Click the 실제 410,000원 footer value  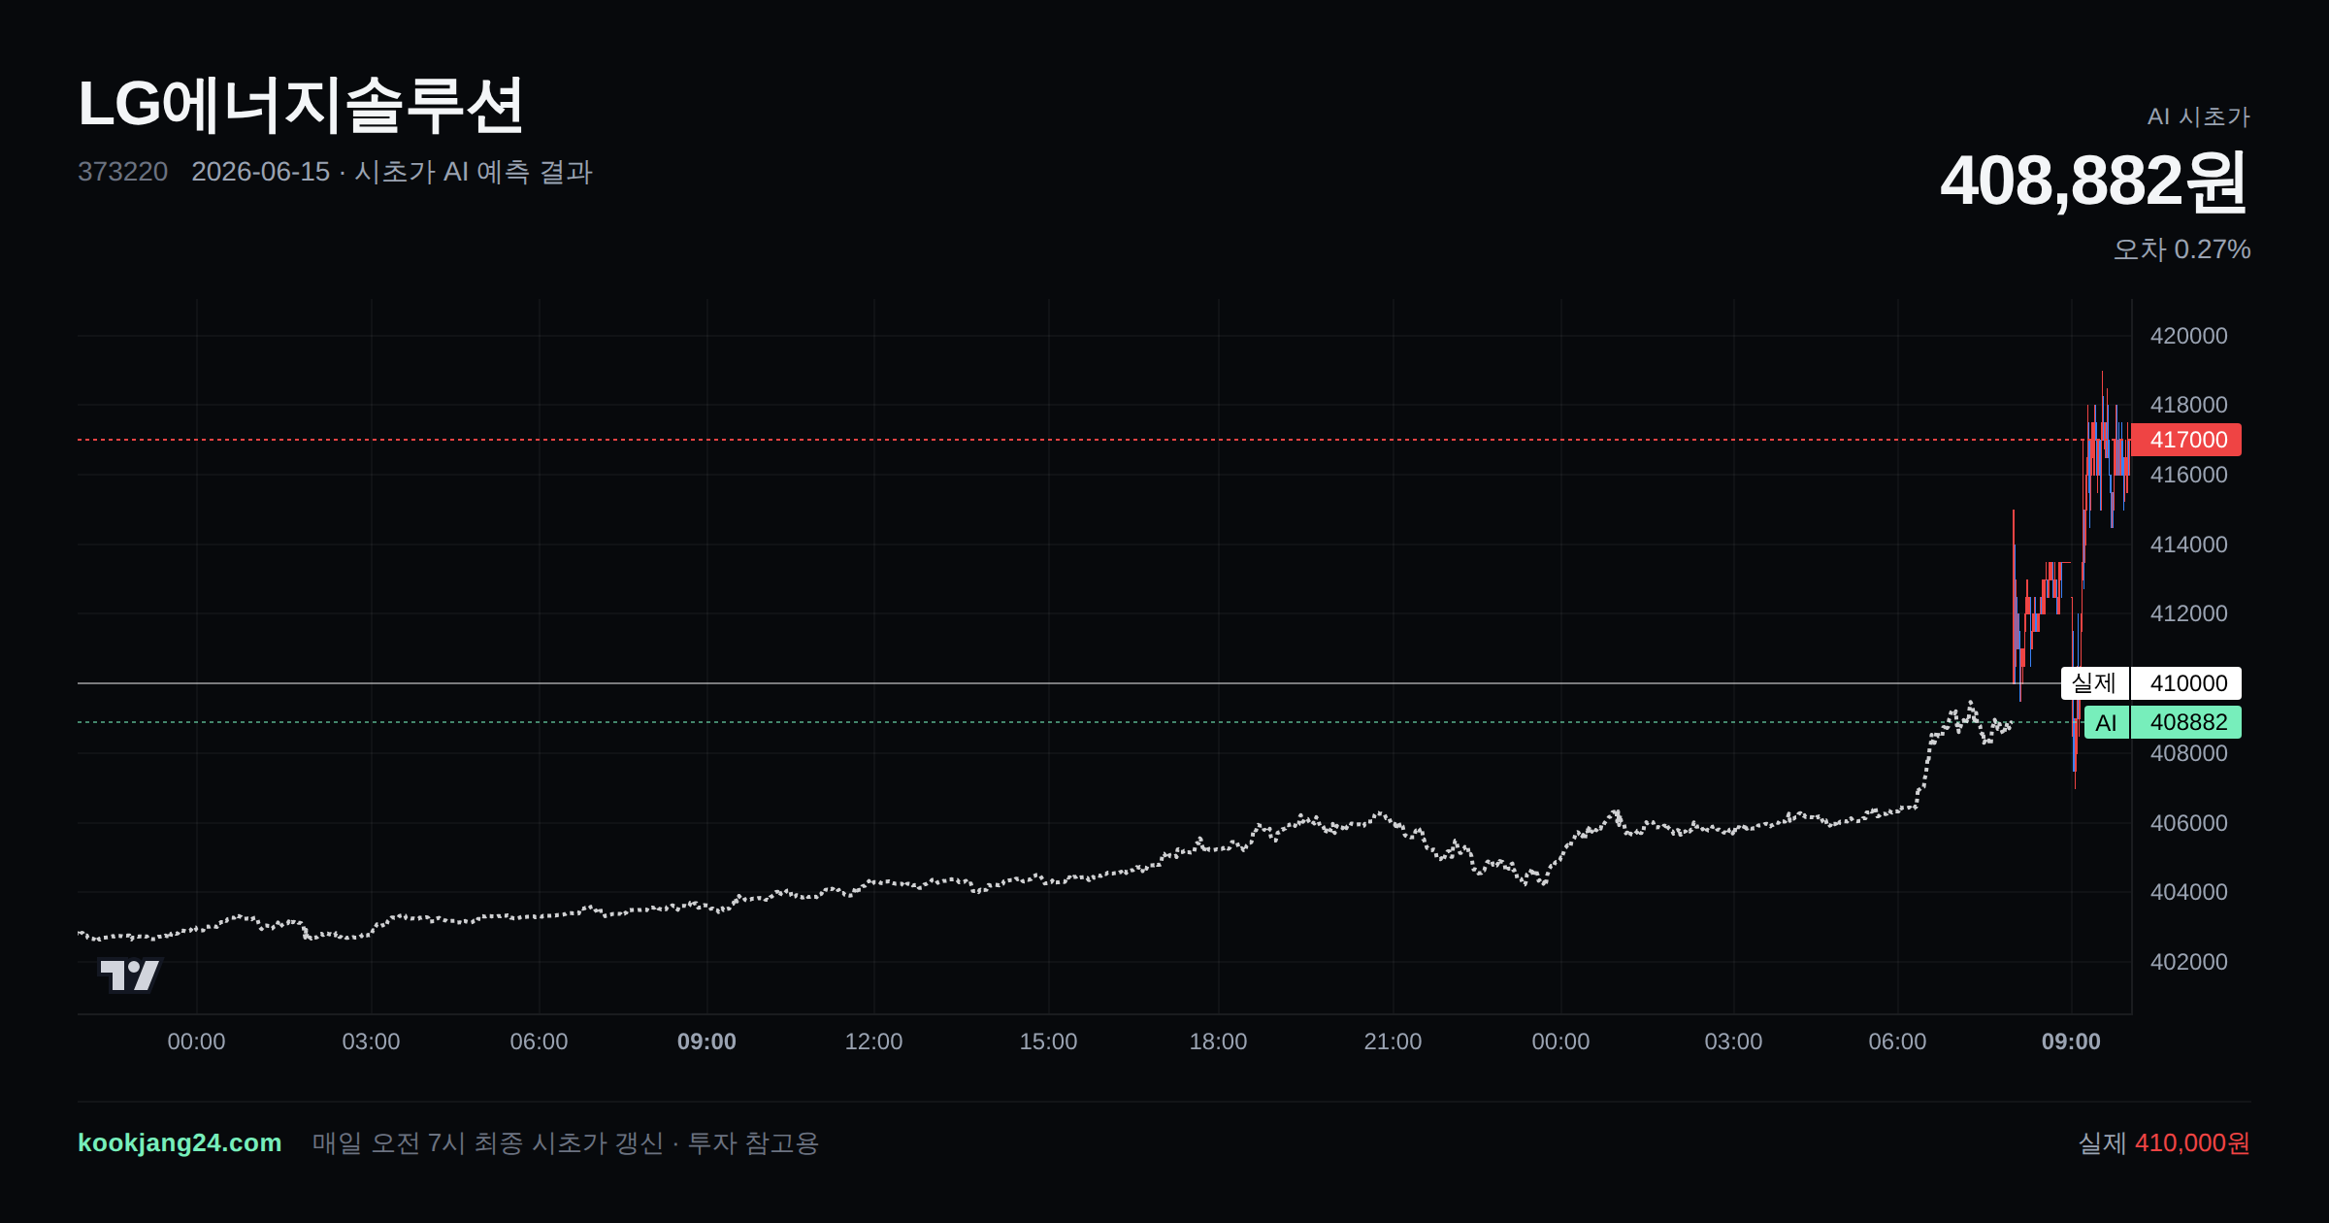coord(2164,1142)
